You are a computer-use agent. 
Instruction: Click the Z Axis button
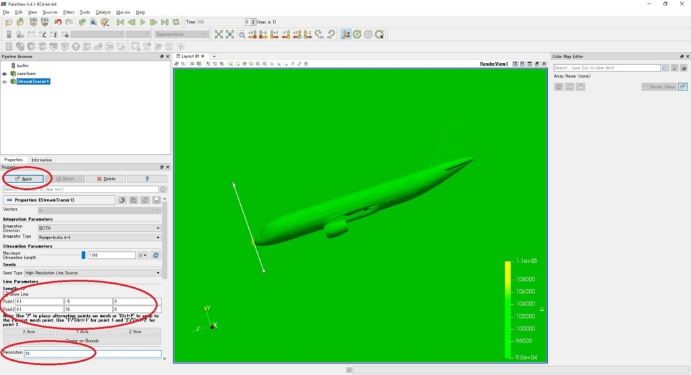click(135, 331)
